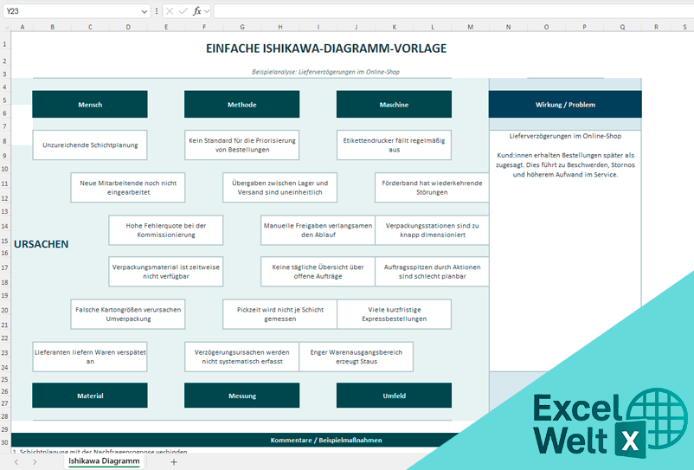Viewport: 694px width, 470px height.
Task: Click the title EINFACHE ISHIKAWA-DIAGRAMM-VORLAGE
Action: [326, 48]
